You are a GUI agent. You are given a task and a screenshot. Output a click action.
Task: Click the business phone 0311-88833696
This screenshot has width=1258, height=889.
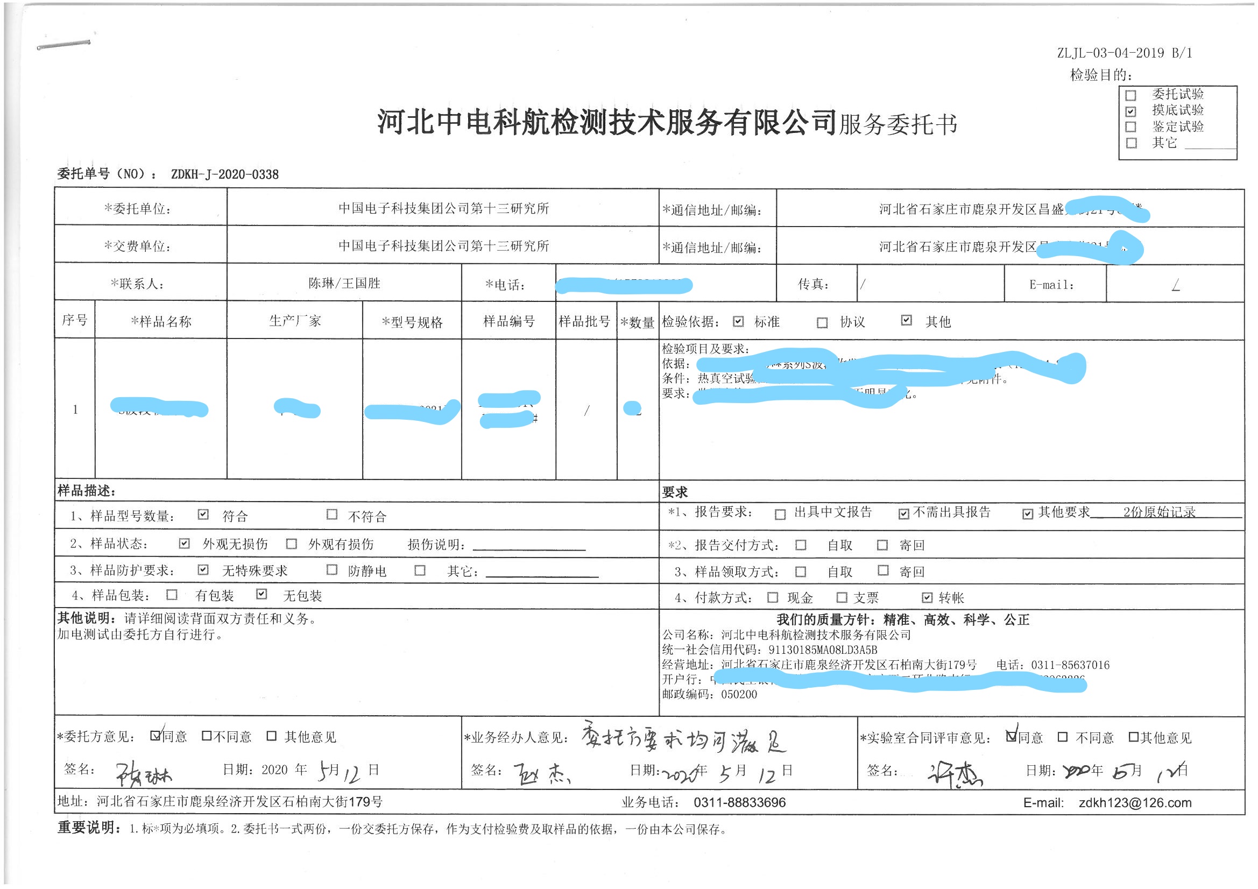(739, 803)
